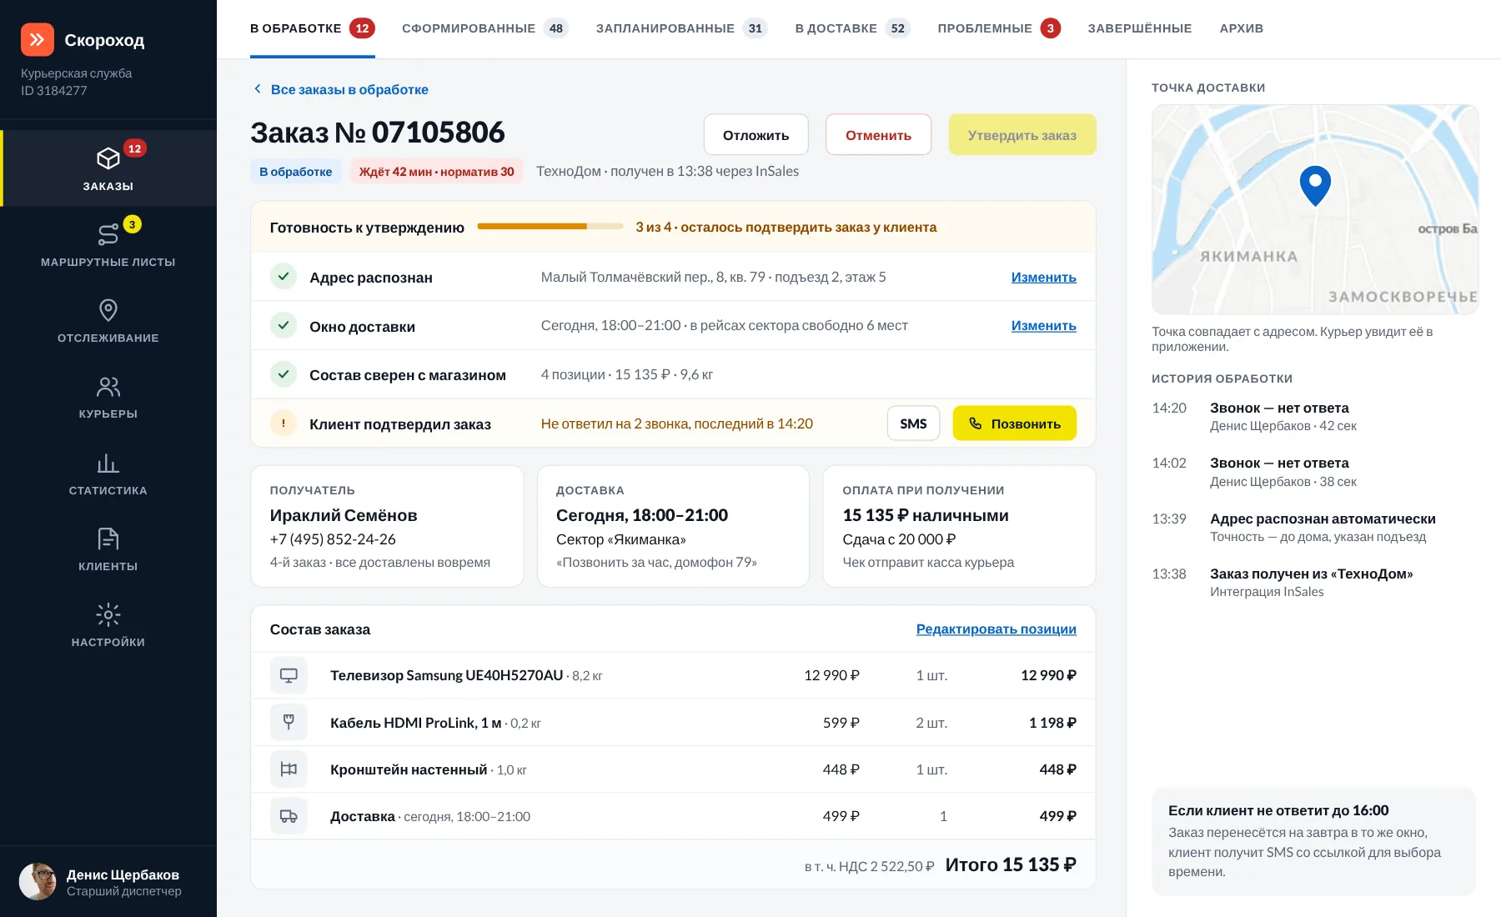
Task: Open the Архив tab
Action: (1242, 28)
